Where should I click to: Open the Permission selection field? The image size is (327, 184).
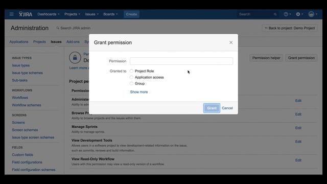click(181, 61)
